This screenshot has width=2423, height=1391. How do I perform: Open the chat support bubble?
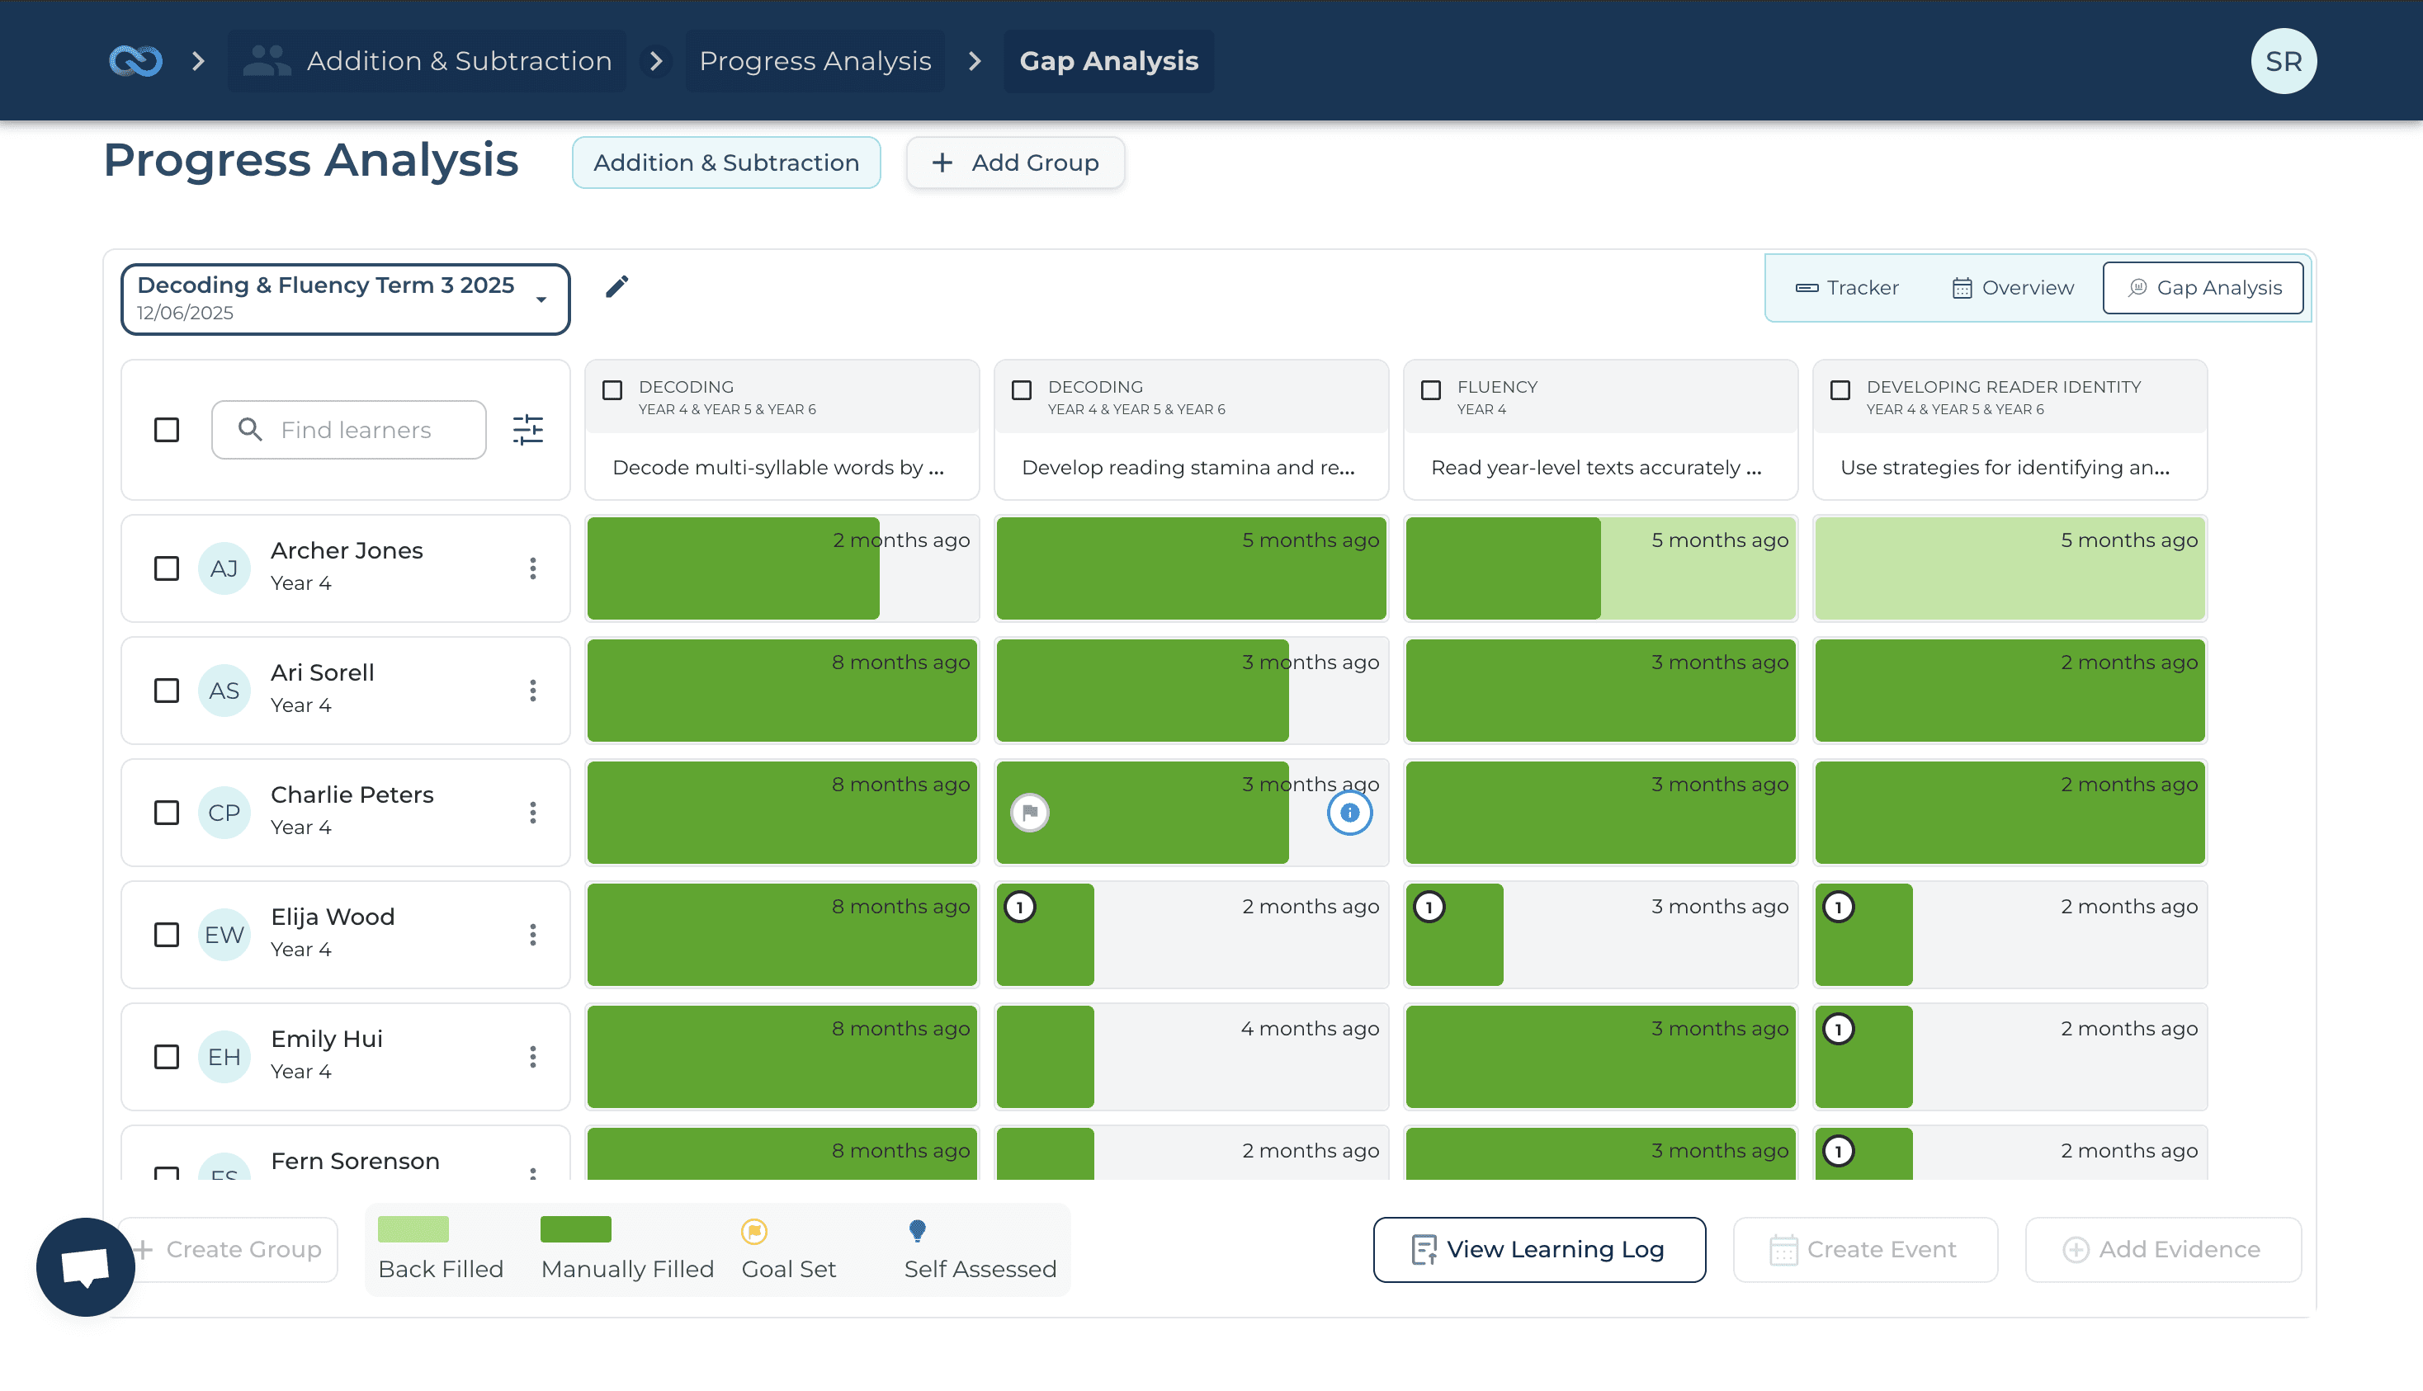click(85, 1266)
